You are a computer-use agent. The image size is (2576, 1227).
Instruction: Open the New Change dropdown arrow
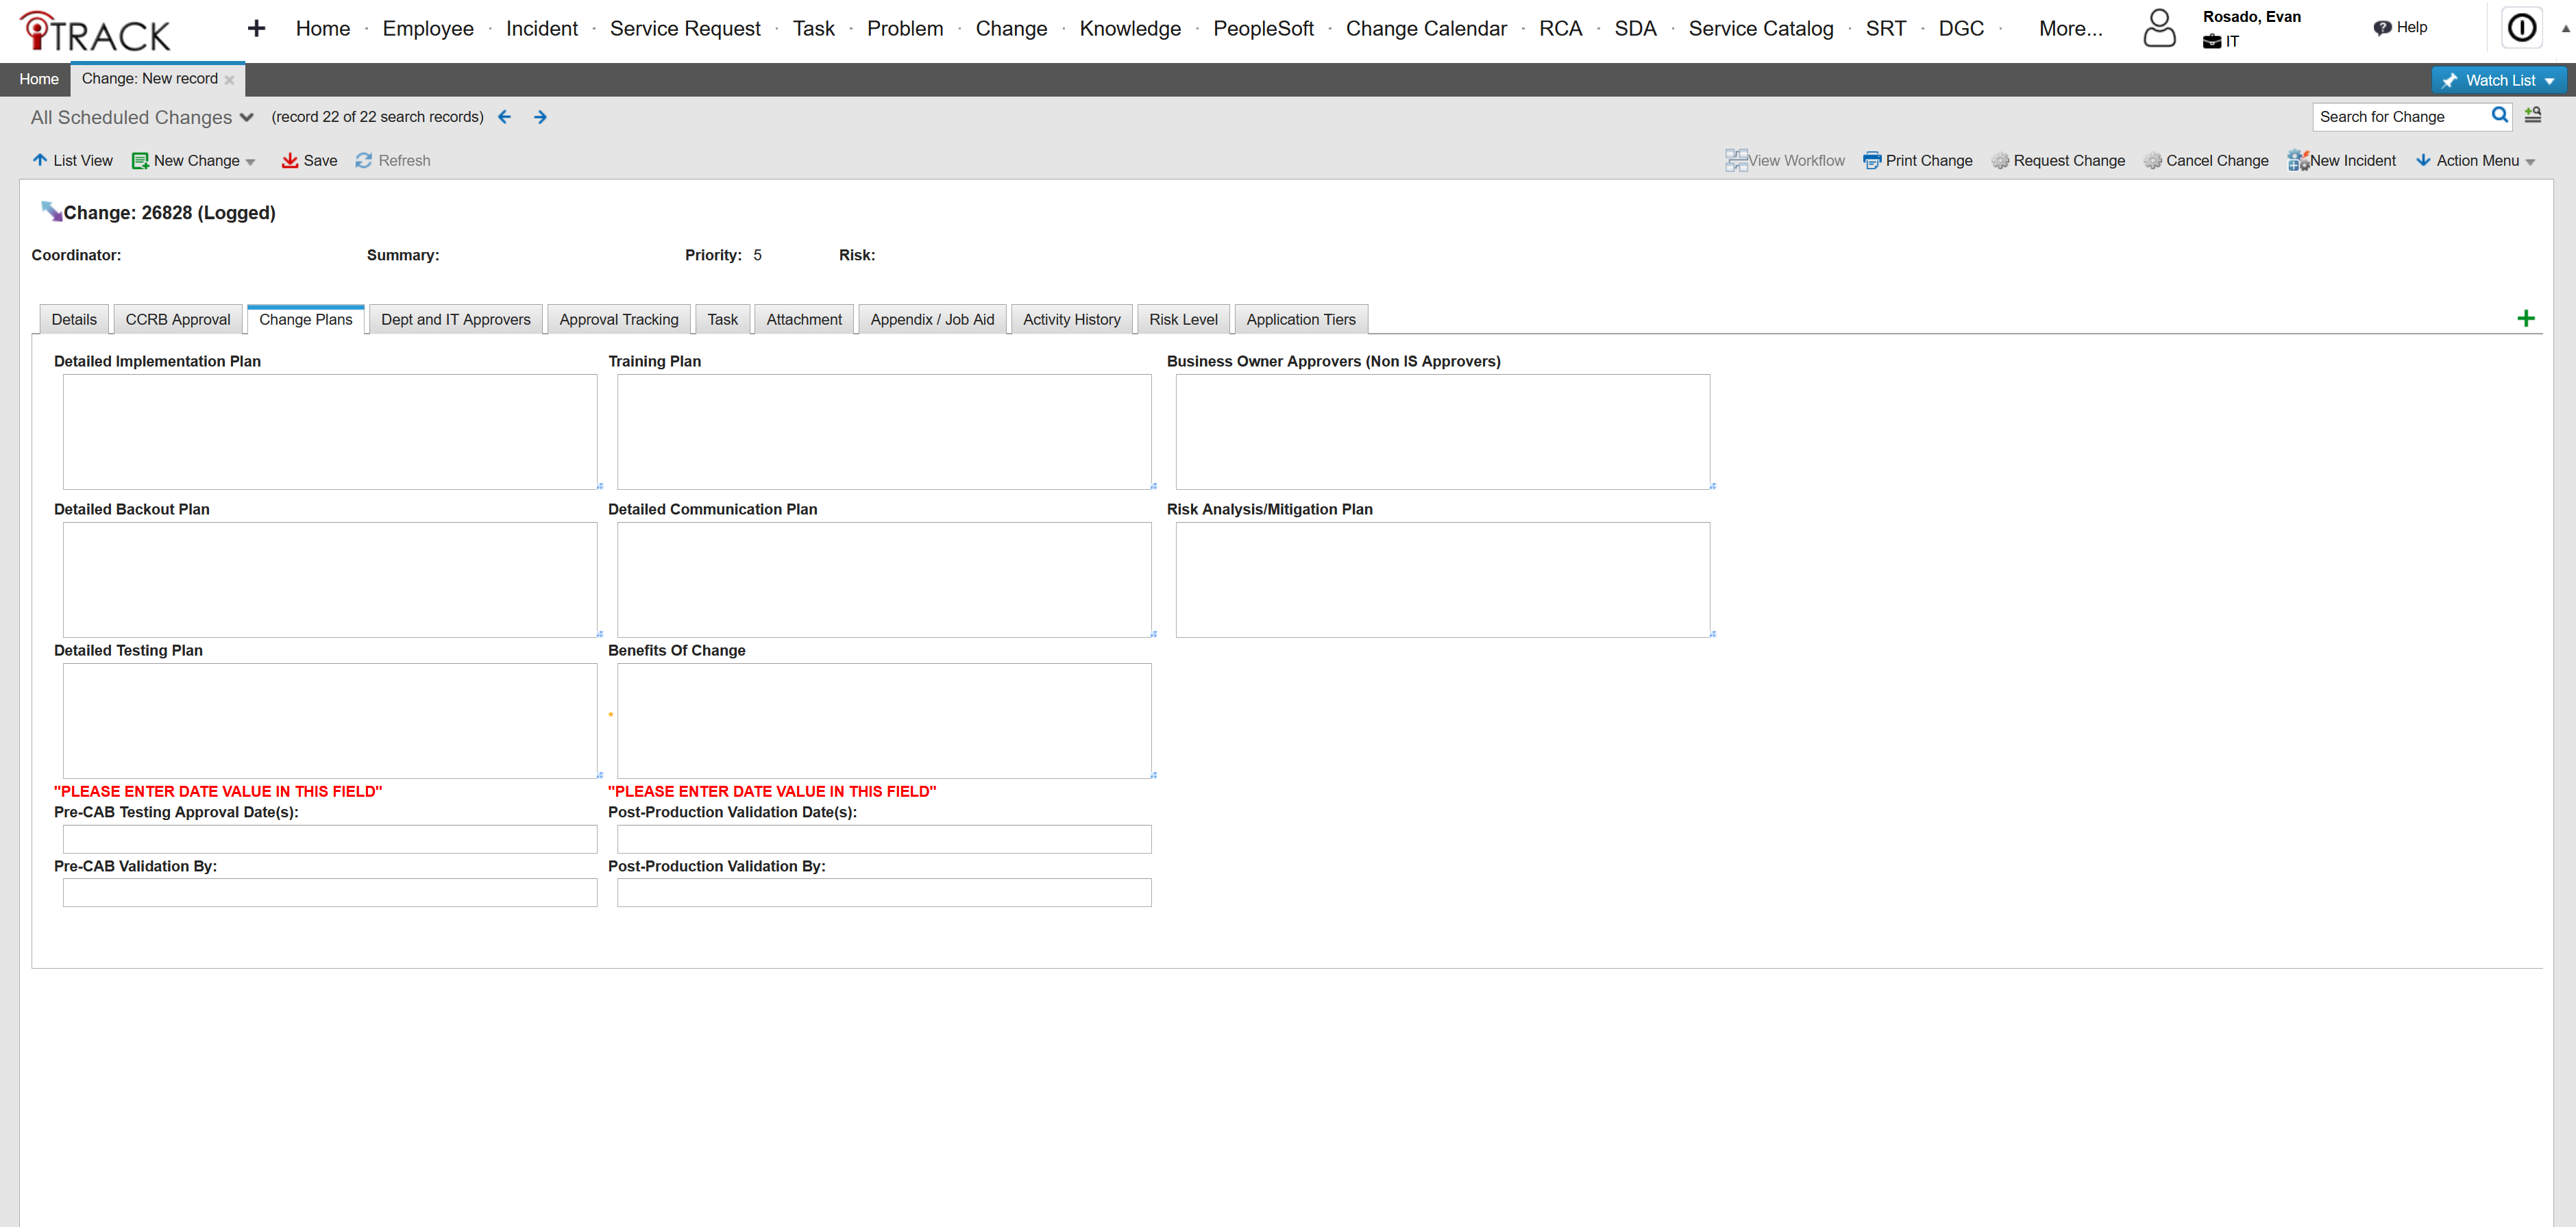(251, 161)
